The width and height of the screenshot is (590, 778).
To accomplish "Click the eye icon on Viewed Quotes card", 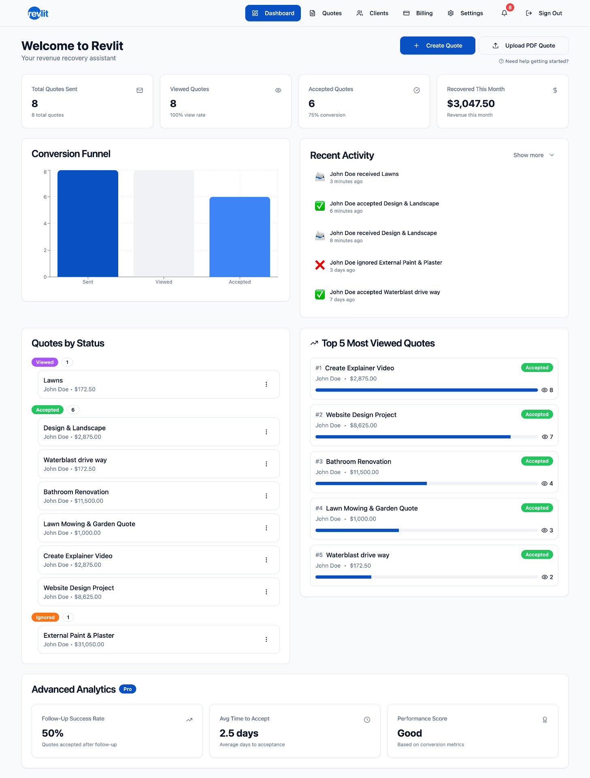I will tap(278, 90).
